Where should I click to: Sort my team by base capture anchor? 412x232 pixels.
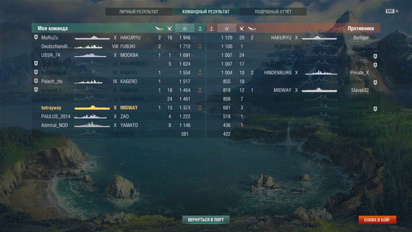(200, 29)
